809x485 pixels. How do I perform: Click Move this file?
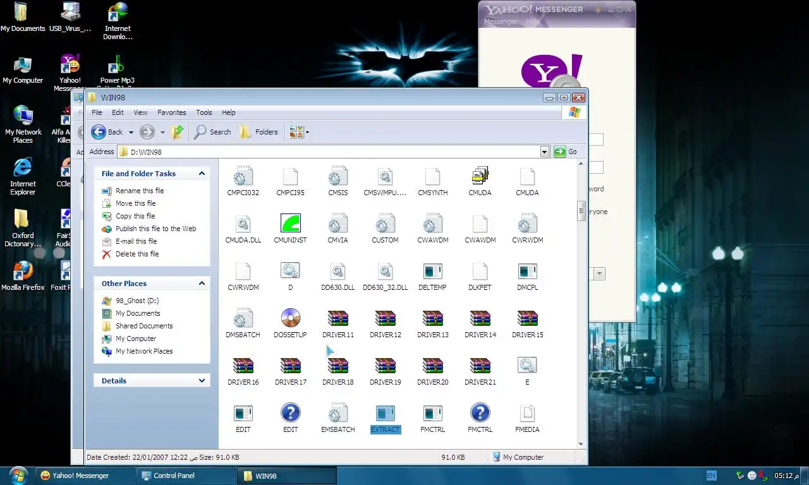(x=136, y=203)
